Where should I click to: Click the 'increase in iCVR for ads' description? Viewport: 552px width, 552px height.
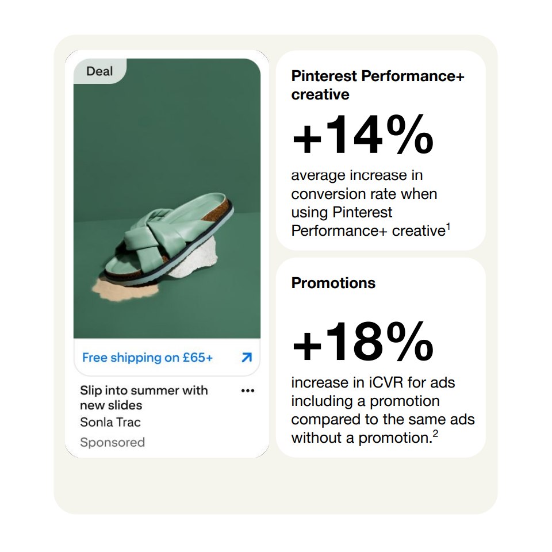click(x=373, y=383)
